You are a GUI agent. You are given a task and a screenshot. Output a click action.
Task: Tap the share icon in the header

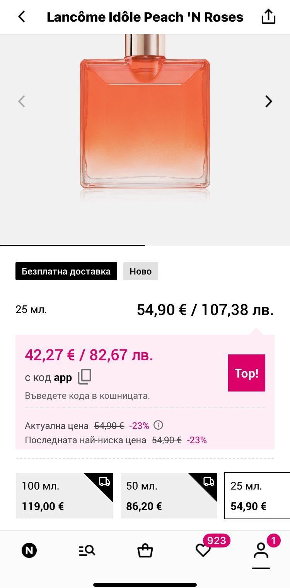(268, 17)
